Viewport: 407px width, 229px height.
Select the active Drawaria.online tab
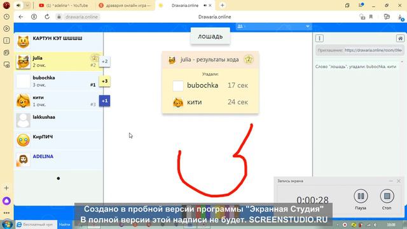coord(185,6)
